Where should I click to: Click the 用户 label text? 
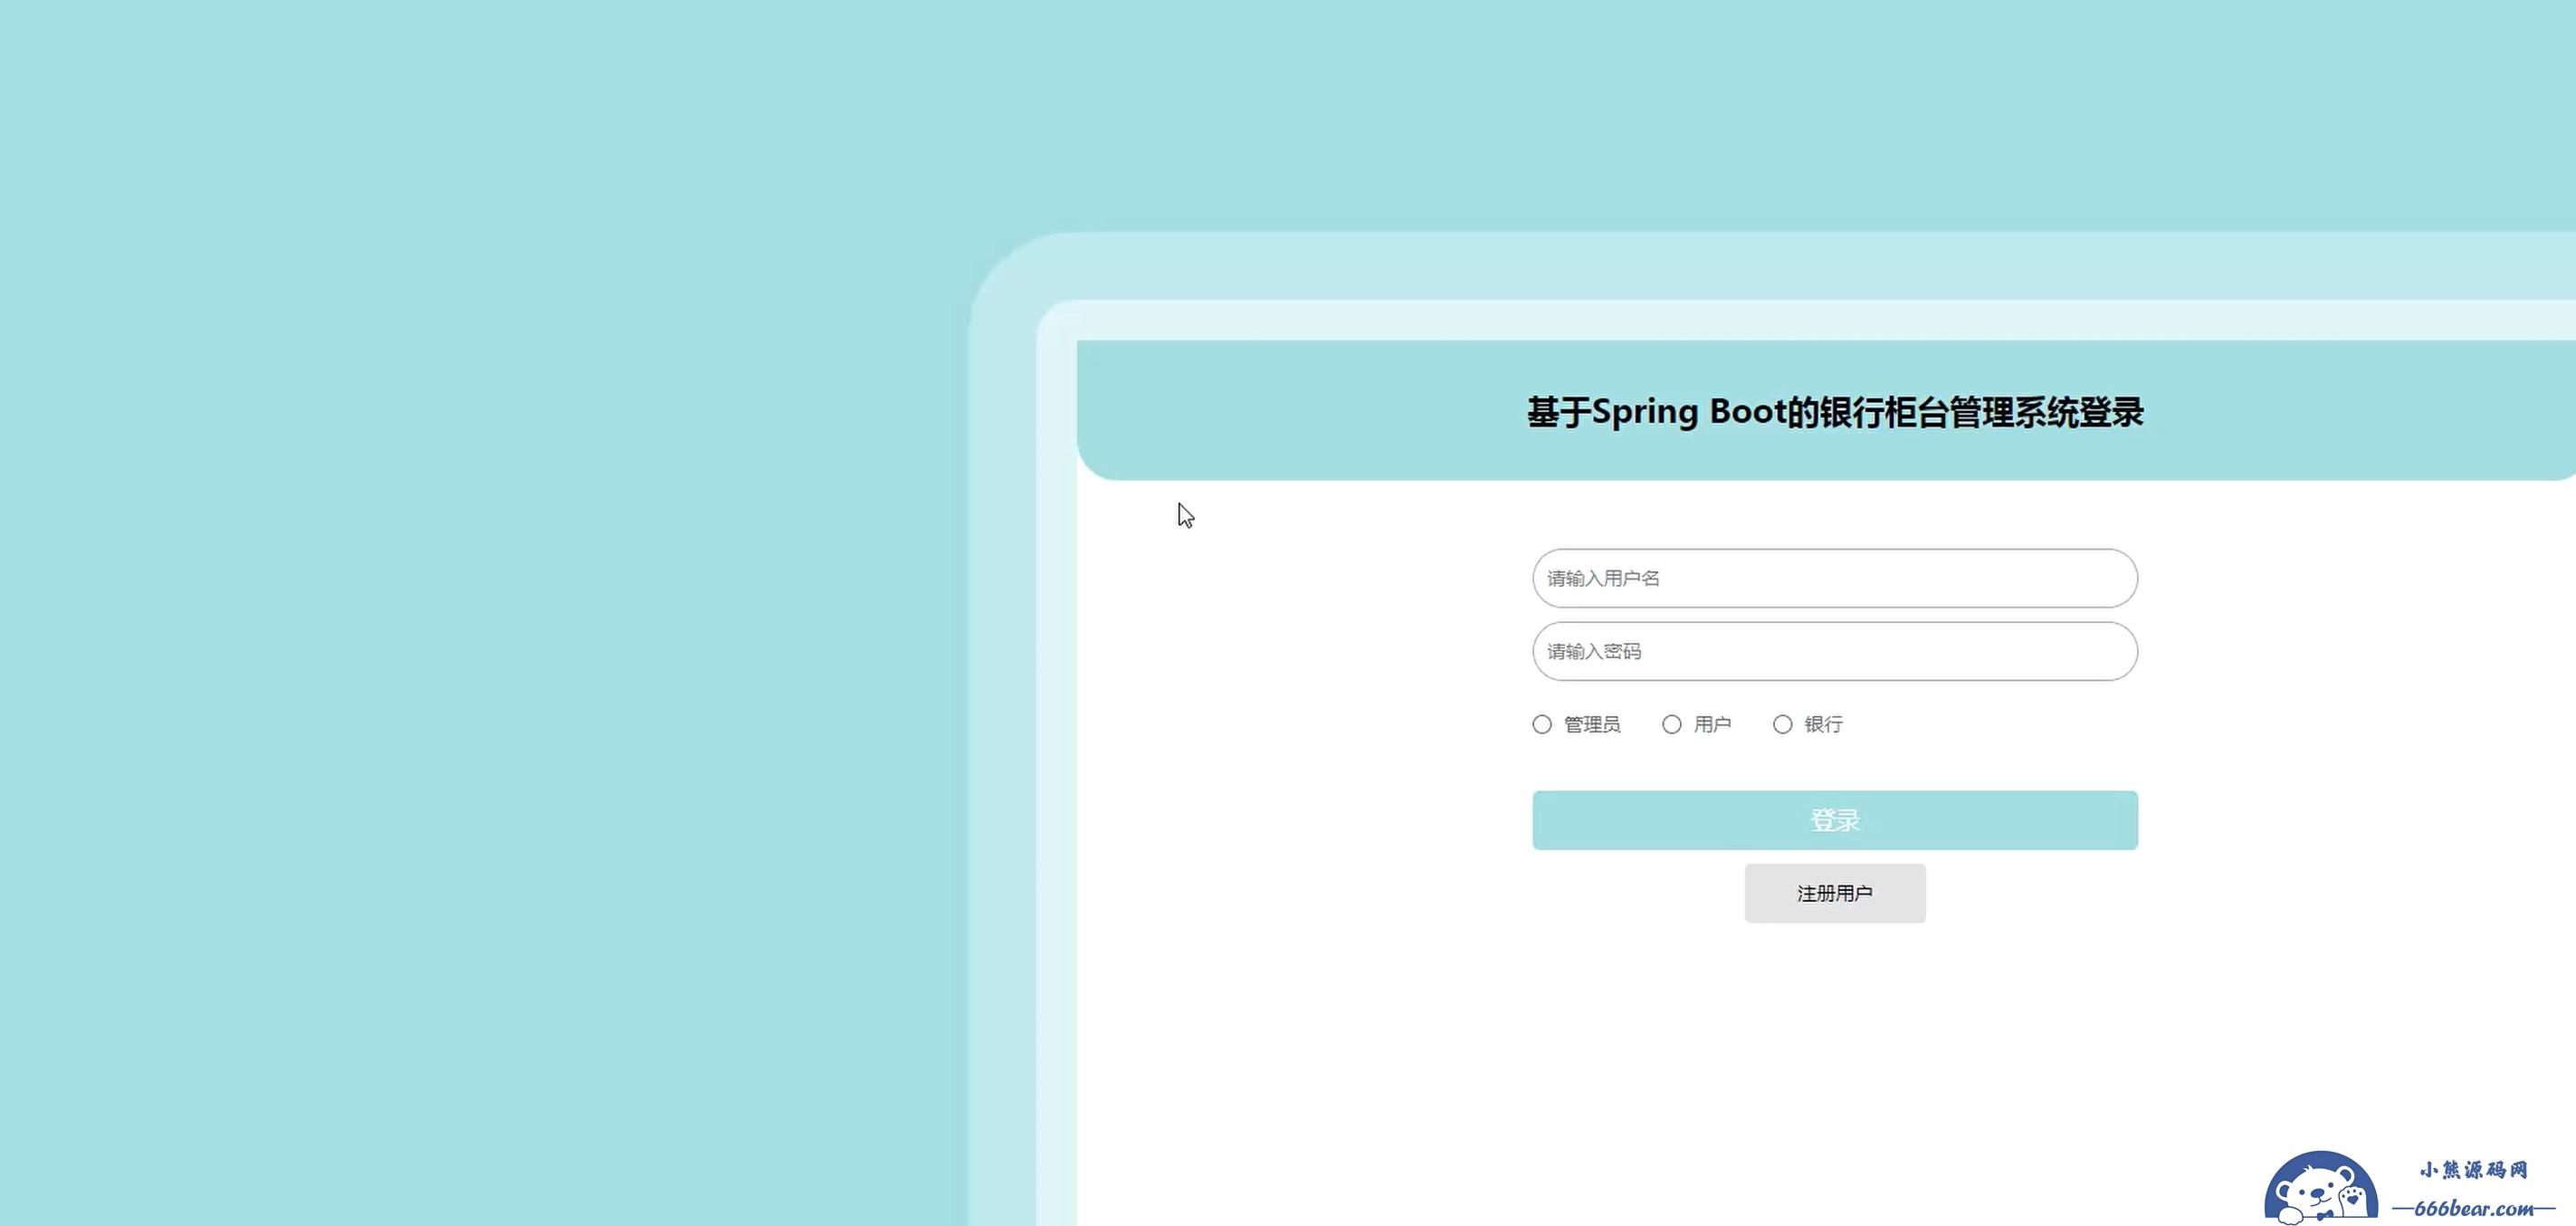[x=1712, y=724]
